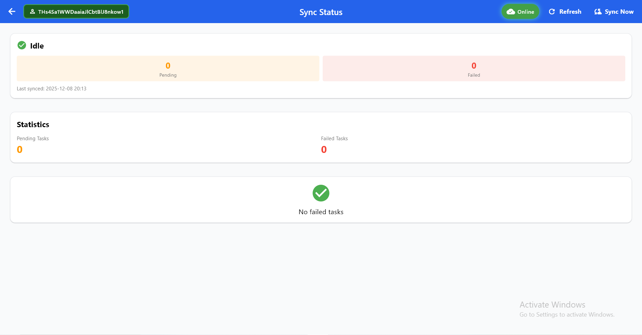Open account ID THs4Sa1WWDaaiaJlCbtBlJ8nkow1
642x335 pixels.
pyautogui.click(x=81, y=12)
